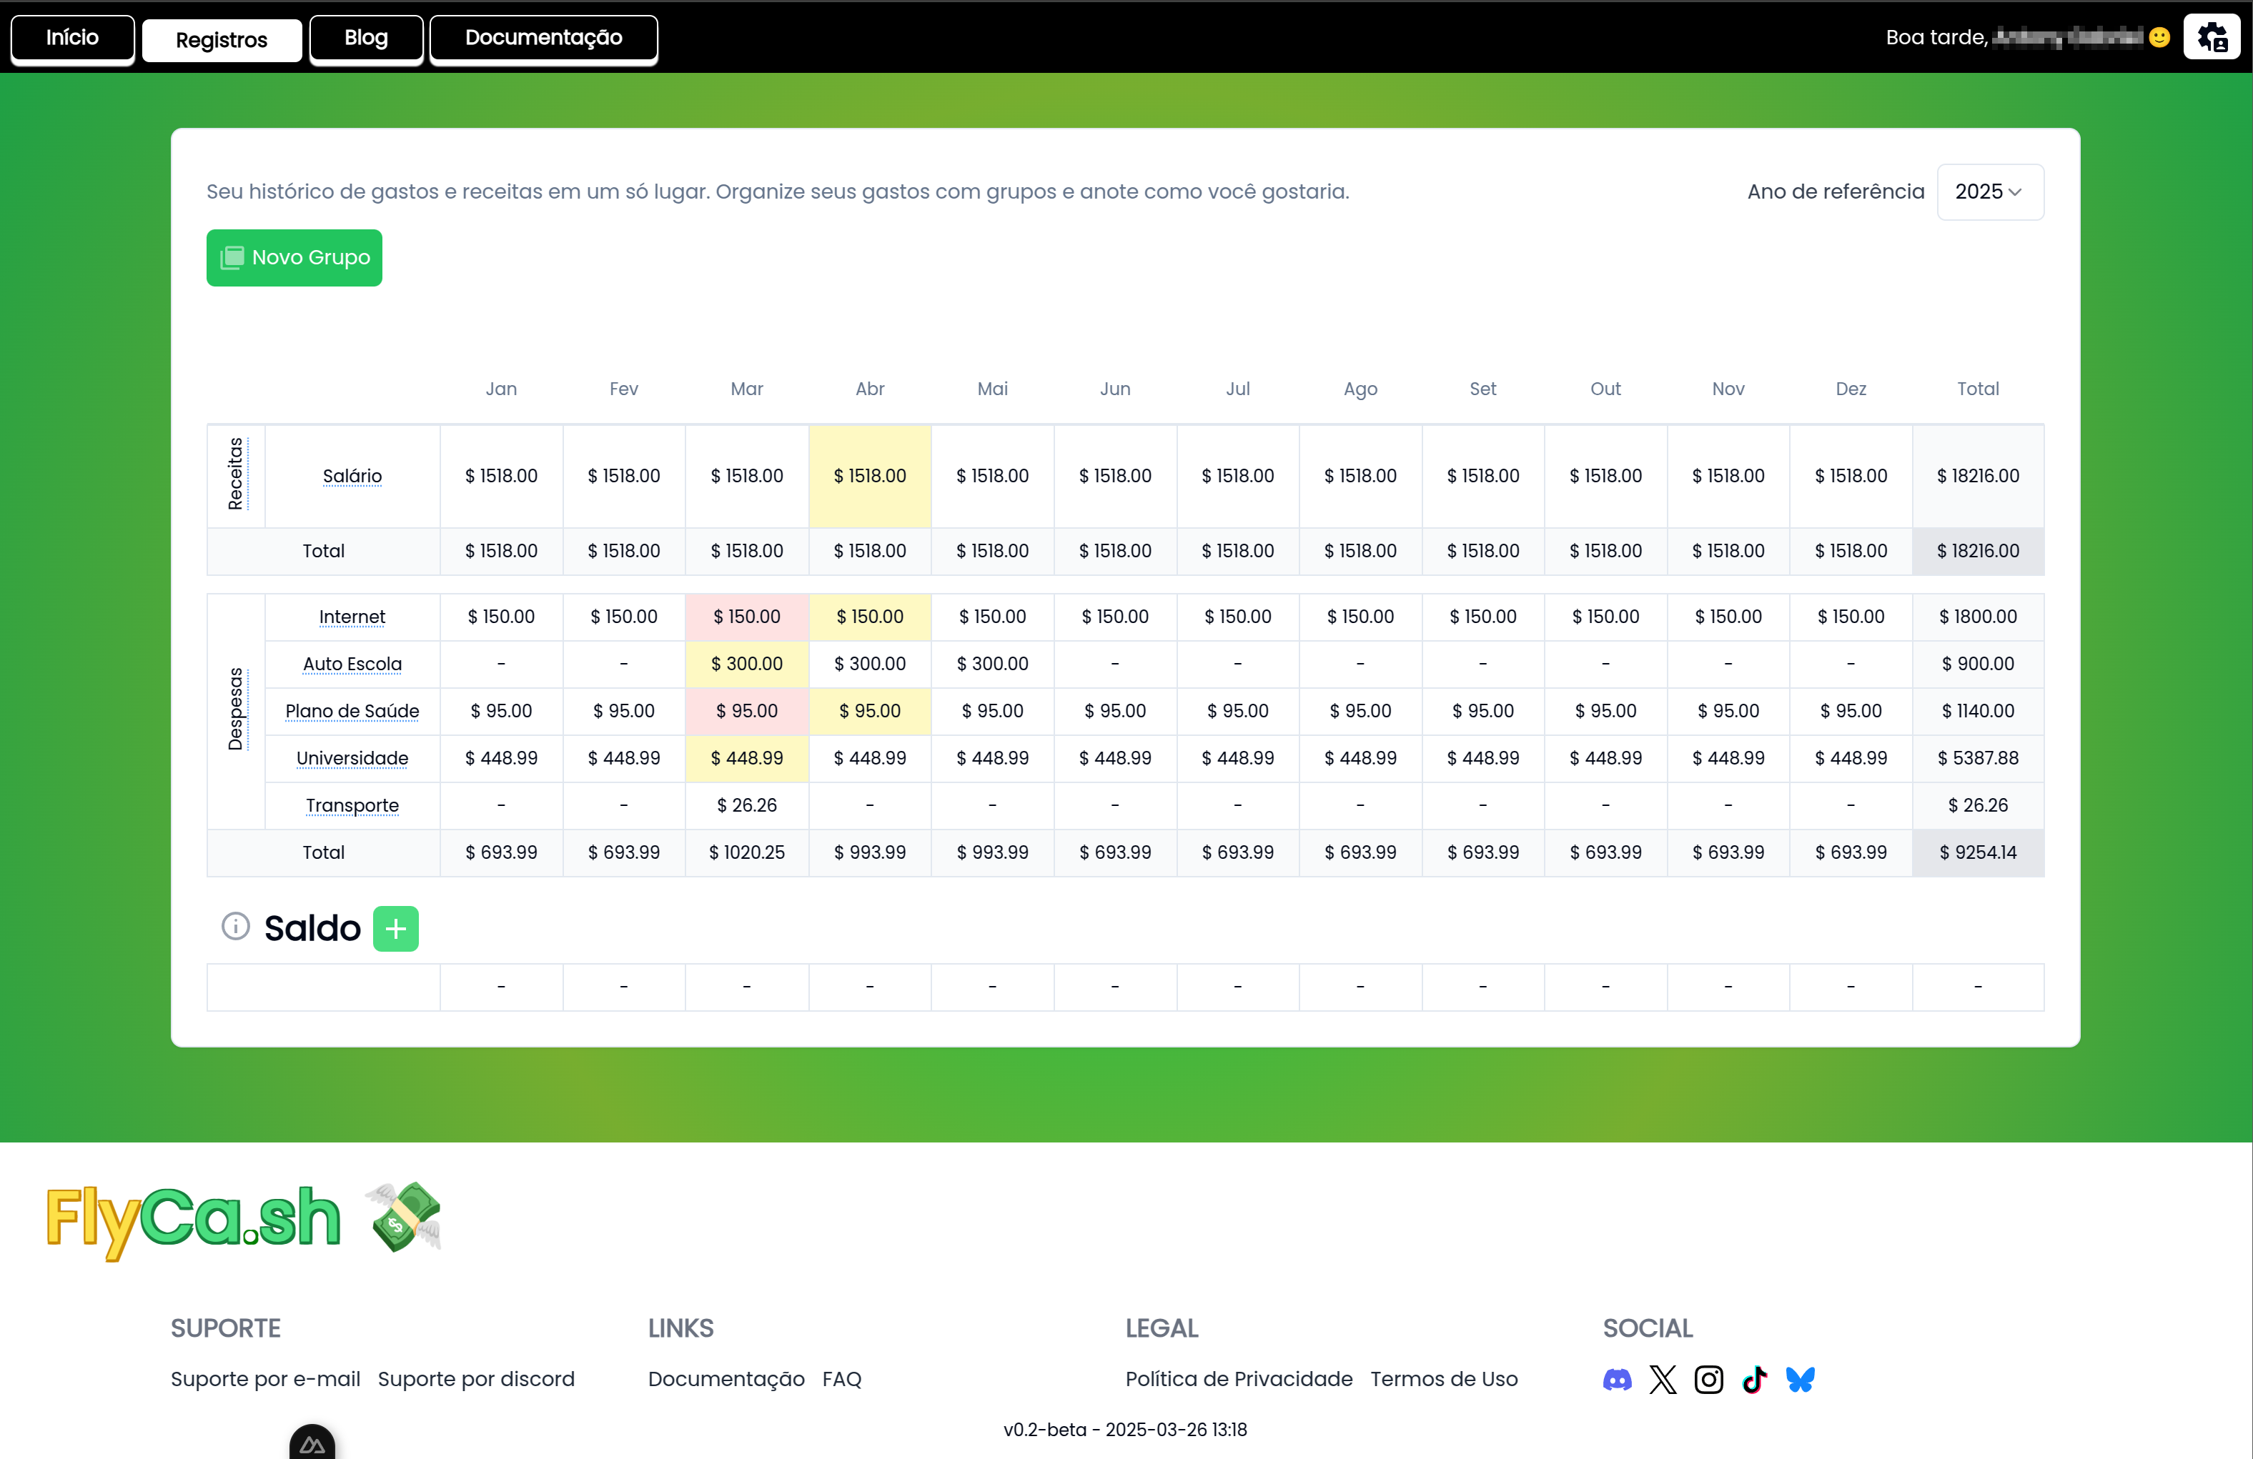2253x1459 pixels.
Task: Select the Transporte Mar cell $ 26.26
Action: coord(747,805)
